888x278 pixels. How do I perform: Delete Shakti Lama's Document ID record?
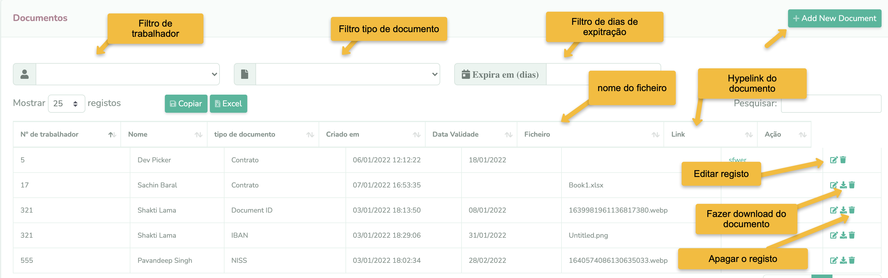(852, 210)
